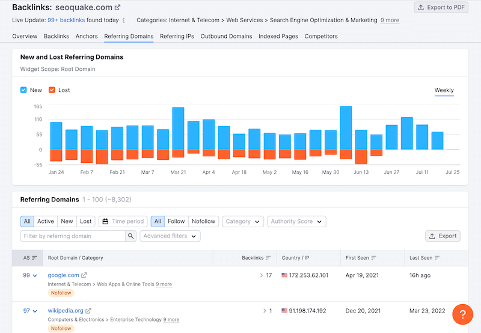Click the tallest blue bar near Jun 13
Image resolution: width=481 pixels, height=333 pixels.
pos(346,127)
